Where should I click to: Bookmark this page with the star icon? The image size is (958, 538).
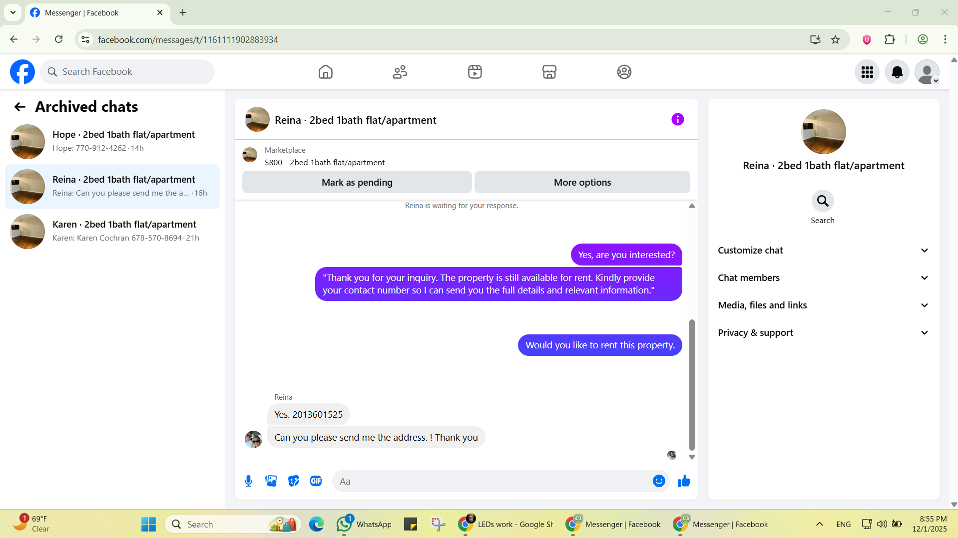point(835,39)
